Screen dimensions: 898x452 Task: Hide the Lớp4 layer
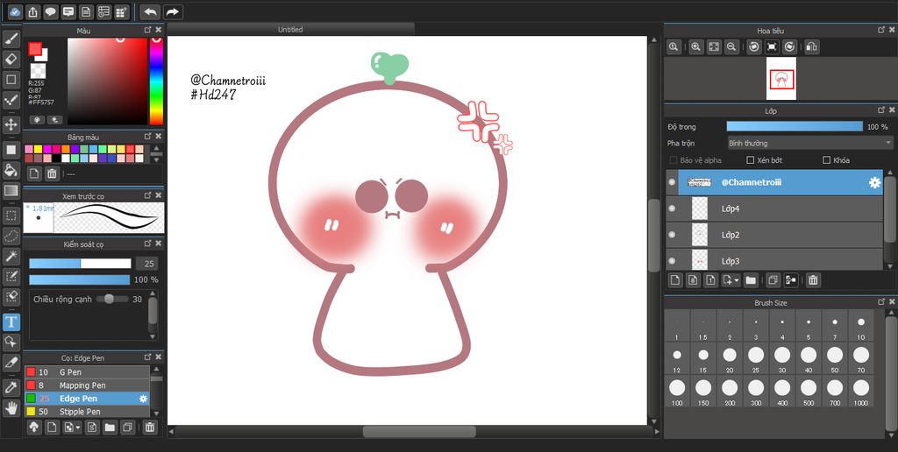click(673, 208)
